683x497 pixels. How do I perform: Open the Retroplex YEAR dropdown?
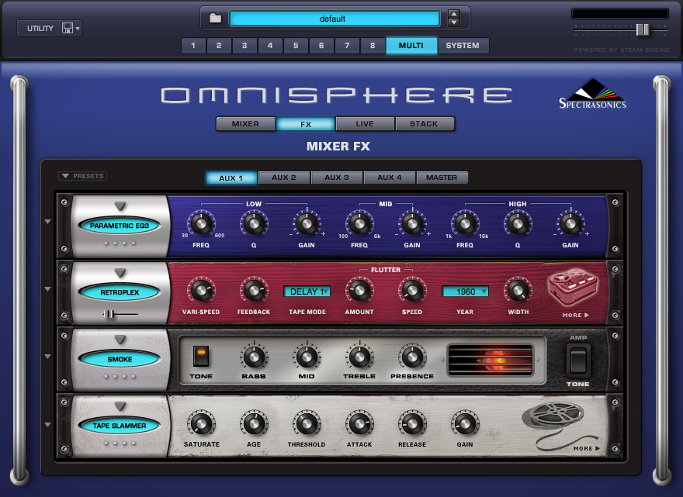[x=465, y=292]
